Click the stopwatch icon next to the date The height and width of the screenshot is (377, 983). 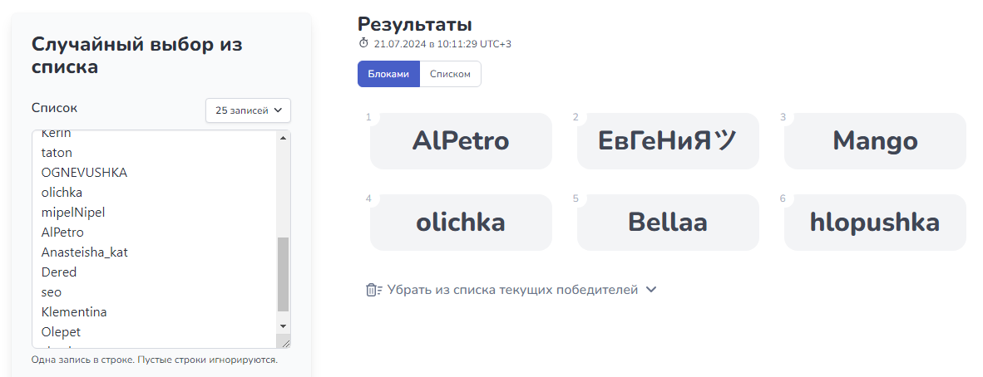[363, 43]
